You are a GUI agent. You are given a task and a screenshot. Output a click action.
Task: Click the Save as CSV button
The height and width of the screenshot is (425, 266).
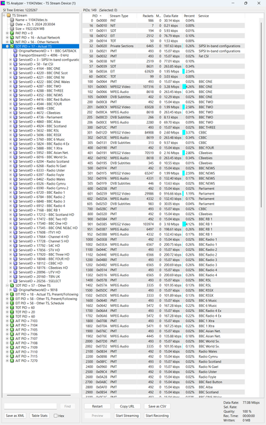(x=157, y=406)
